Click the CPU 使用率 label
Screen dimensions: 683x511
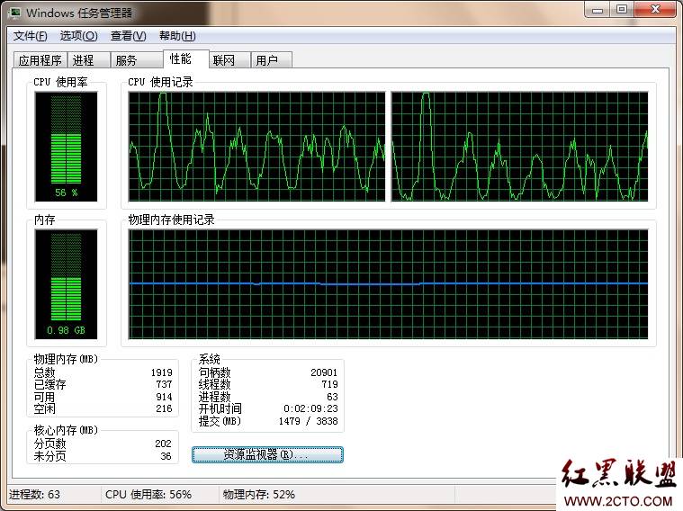click(x=60, y=82)
